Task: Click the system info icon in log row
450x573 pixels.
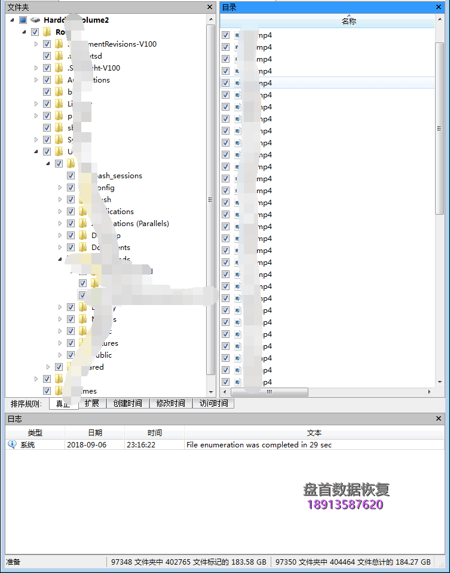Action: coord(12,444)
